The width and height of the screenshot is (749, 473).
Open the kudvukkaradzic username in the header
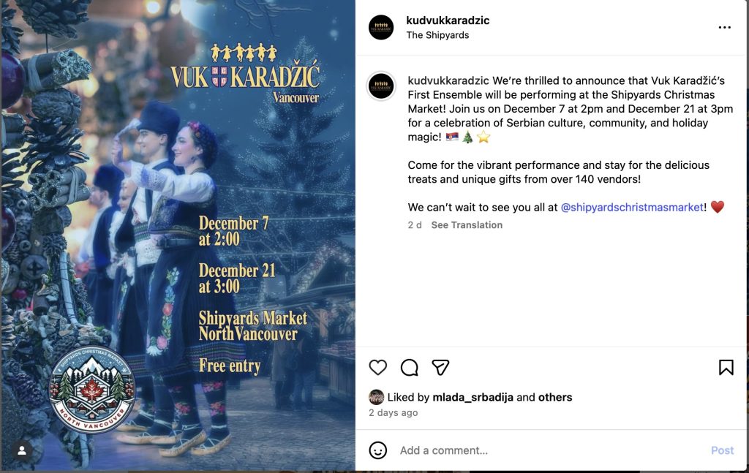click(x=448, y=20)
